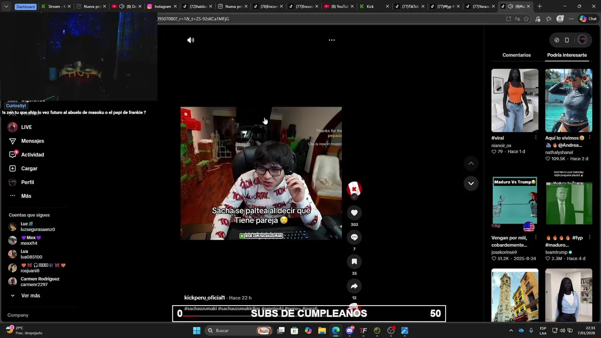Open the Aquí lo vivimos video thumbnail
The height and width of the screenshot is (338, 601).
tap(569, 100)
